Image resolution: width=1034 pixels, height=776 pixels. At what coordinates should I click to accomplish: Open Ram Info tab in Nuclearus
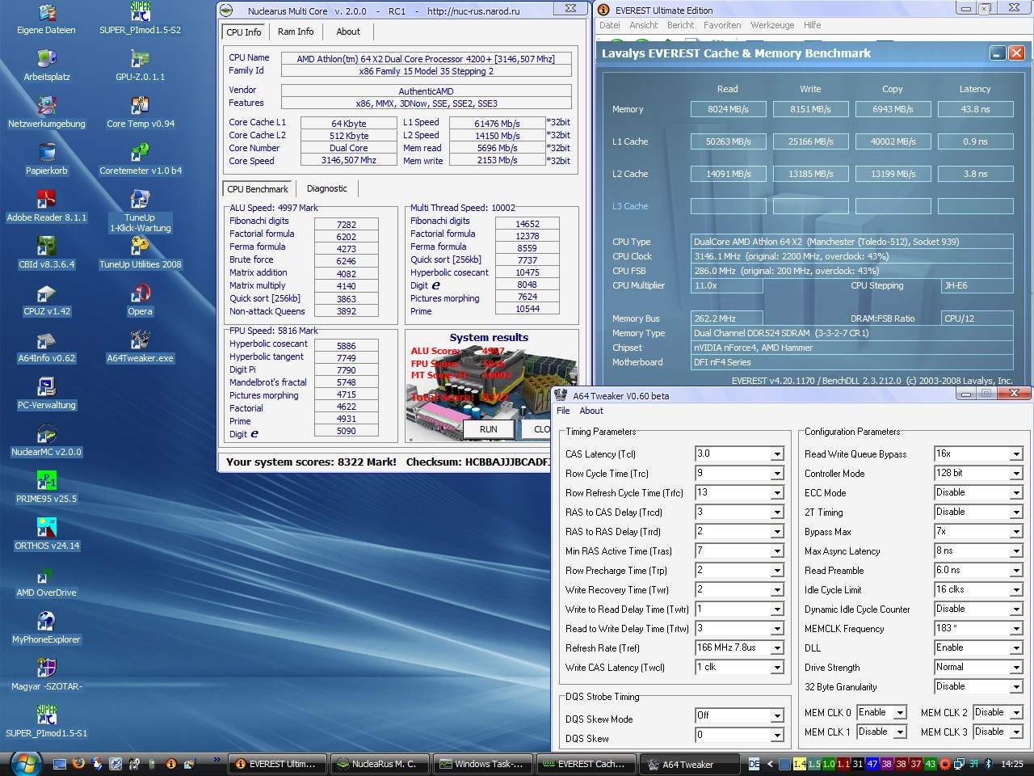(296, 32)
